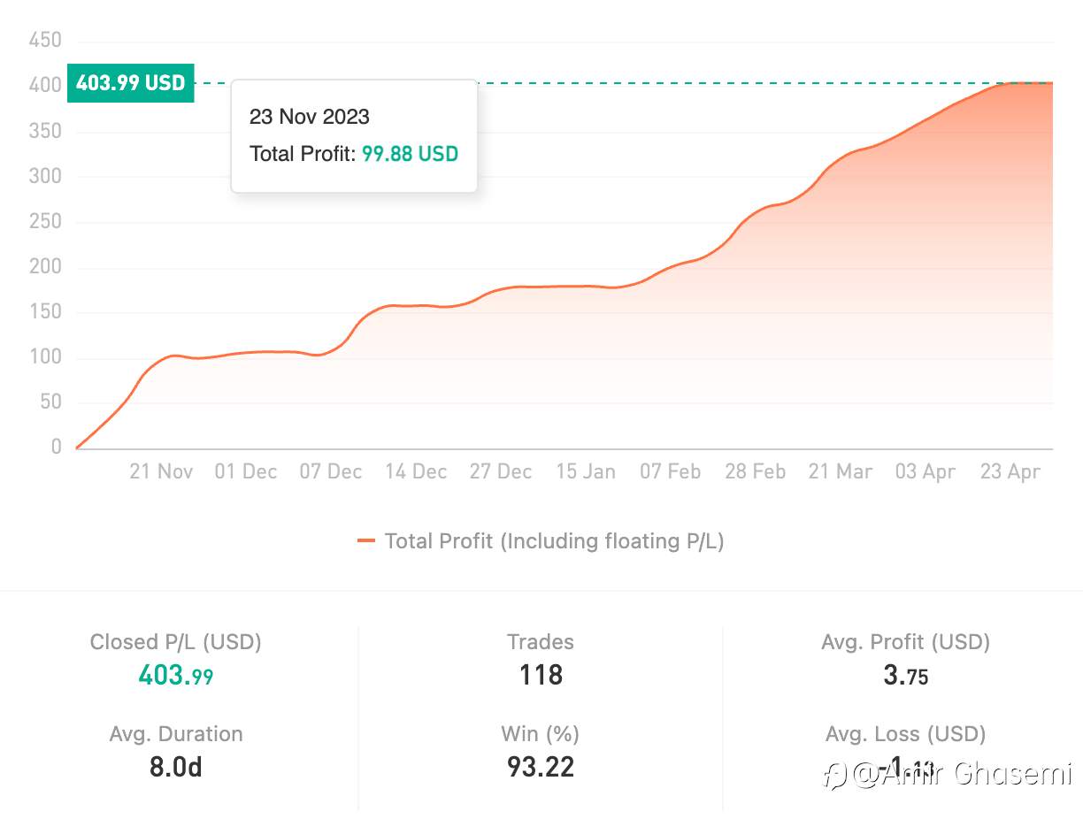This screenshot has width=1083, height=819.
Task: Click the Win (%) value 93.22
Action: pos(541,767)
